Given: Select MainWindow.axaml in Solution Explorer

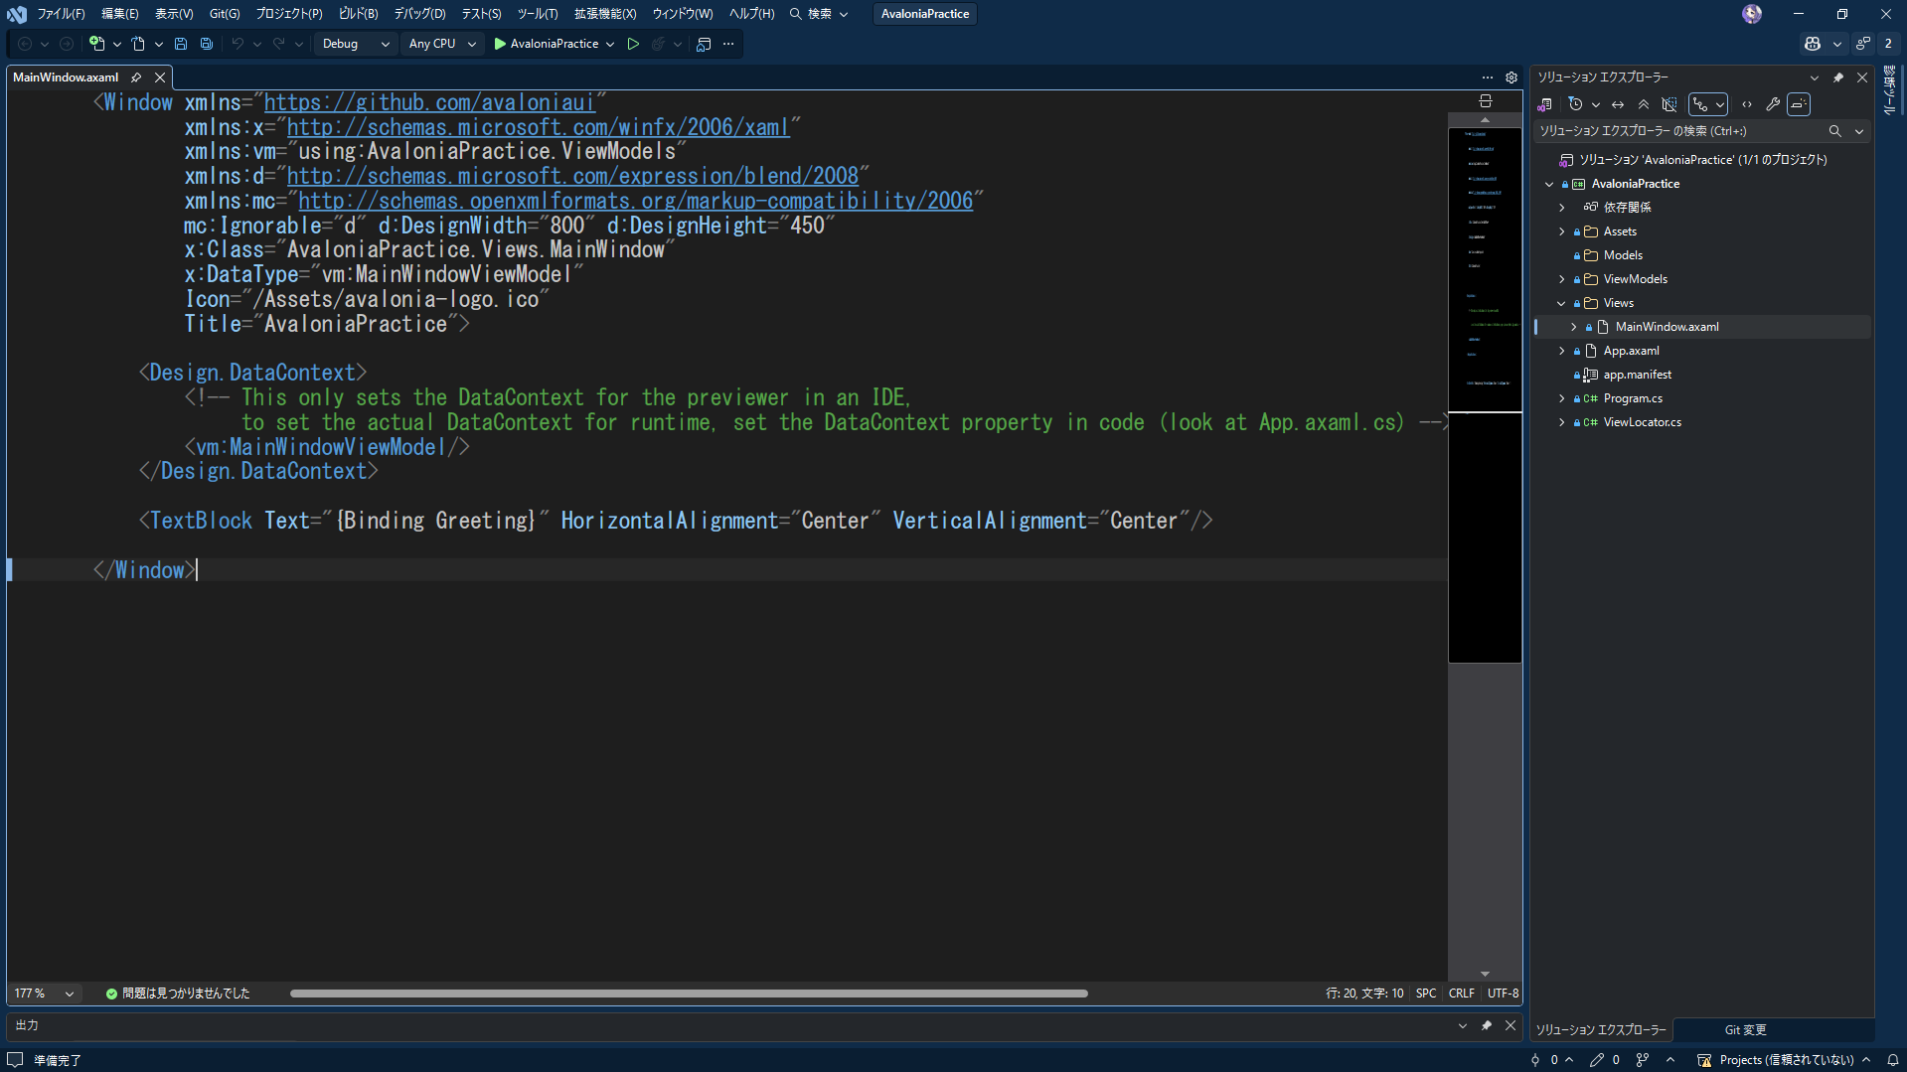Looking at the screenshot, I should [1667, 327].
